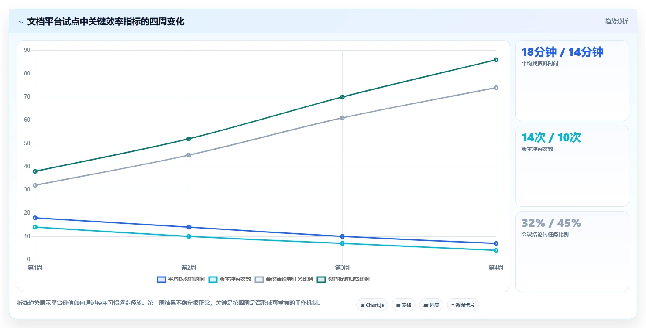The width and height of the screenshot is (646, 328).
Task: Click the 趋势分析 label in header
Action: 616,21
